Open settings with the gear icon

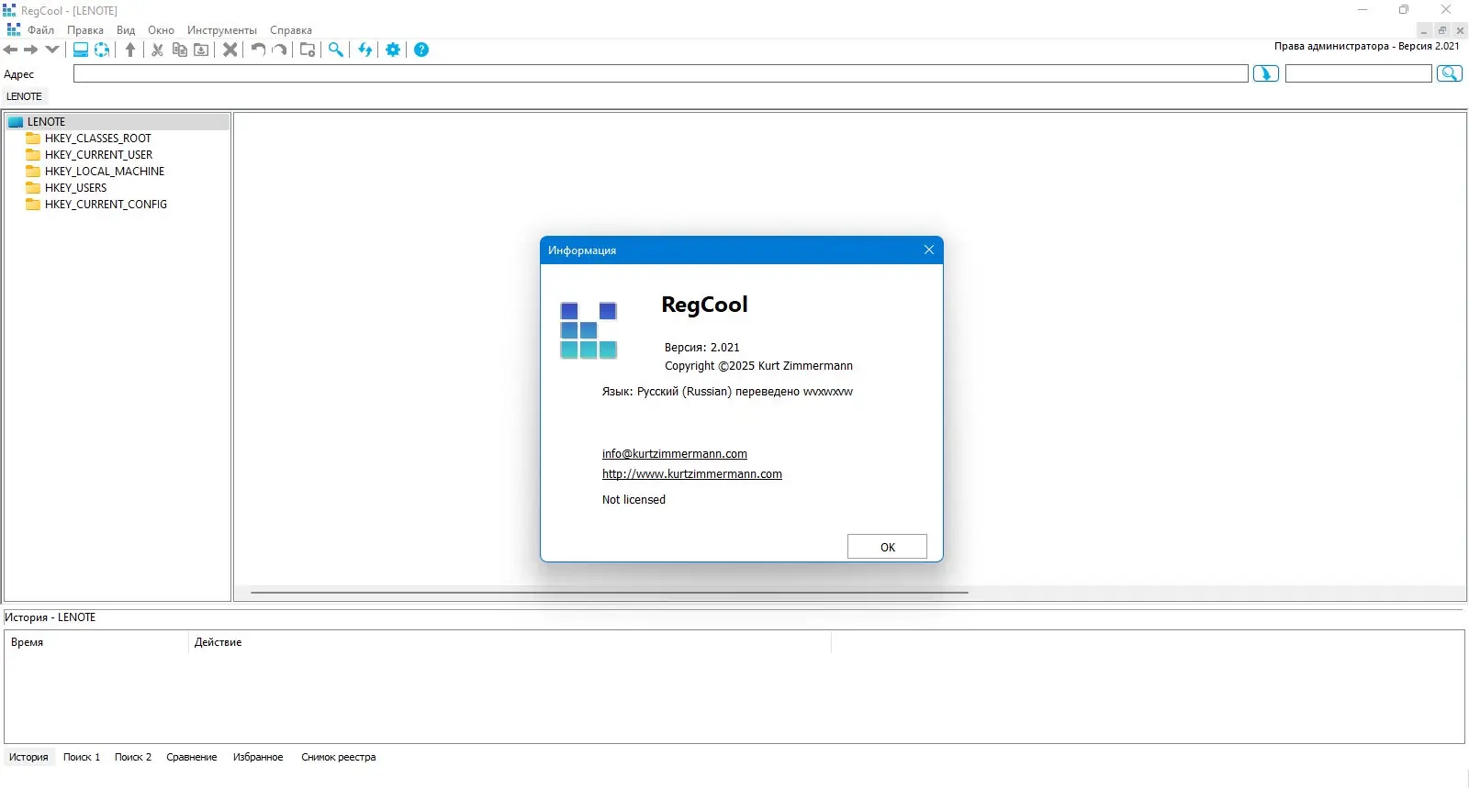(x=393, y=50)
